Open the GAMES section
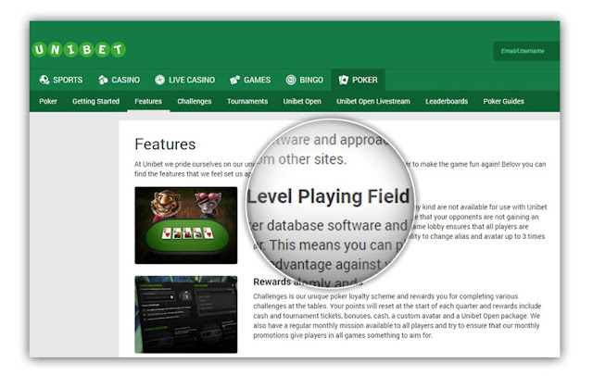The height and width of the screenshot is (376, 593). click(250, 80)
